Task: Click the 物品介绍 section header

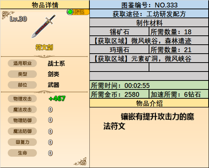Action: coord(149,103)
